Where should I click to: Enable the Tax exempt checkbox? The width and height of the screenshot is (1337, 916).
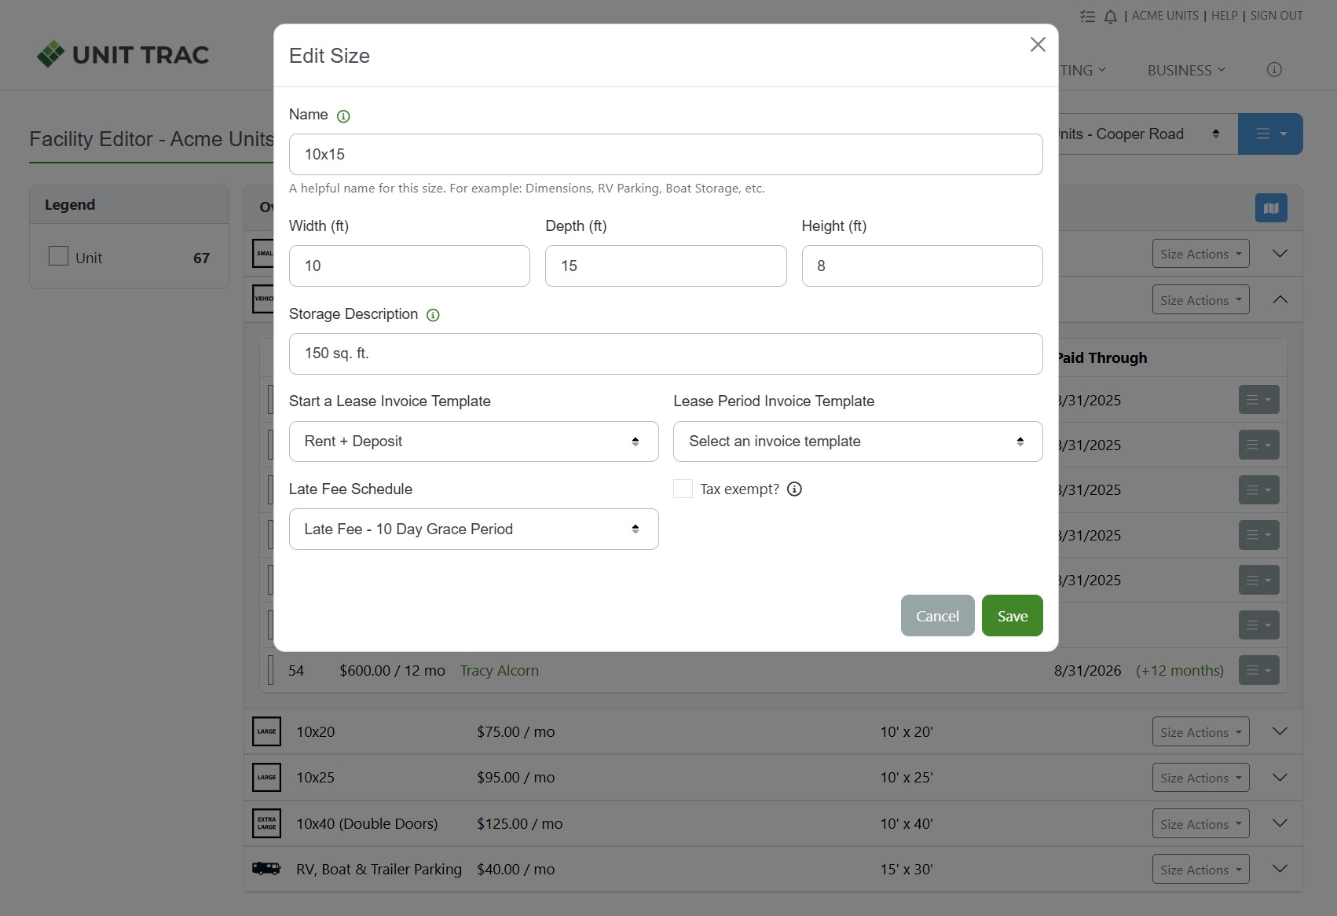click(x=683, y=489)
